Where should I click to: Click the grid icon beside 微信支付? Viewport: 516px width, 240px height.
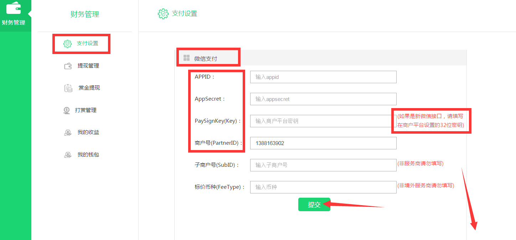[186, 58]
